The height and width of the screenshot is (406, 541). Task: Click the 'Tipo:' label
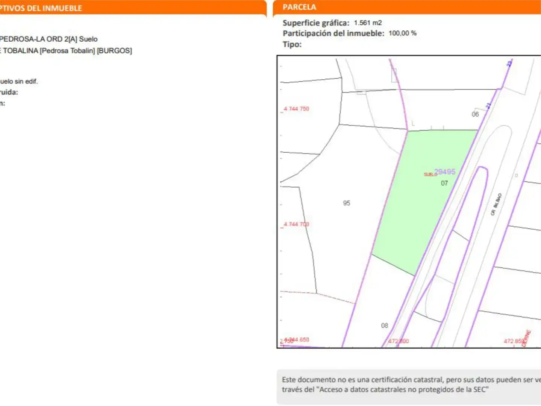[292, 44]
